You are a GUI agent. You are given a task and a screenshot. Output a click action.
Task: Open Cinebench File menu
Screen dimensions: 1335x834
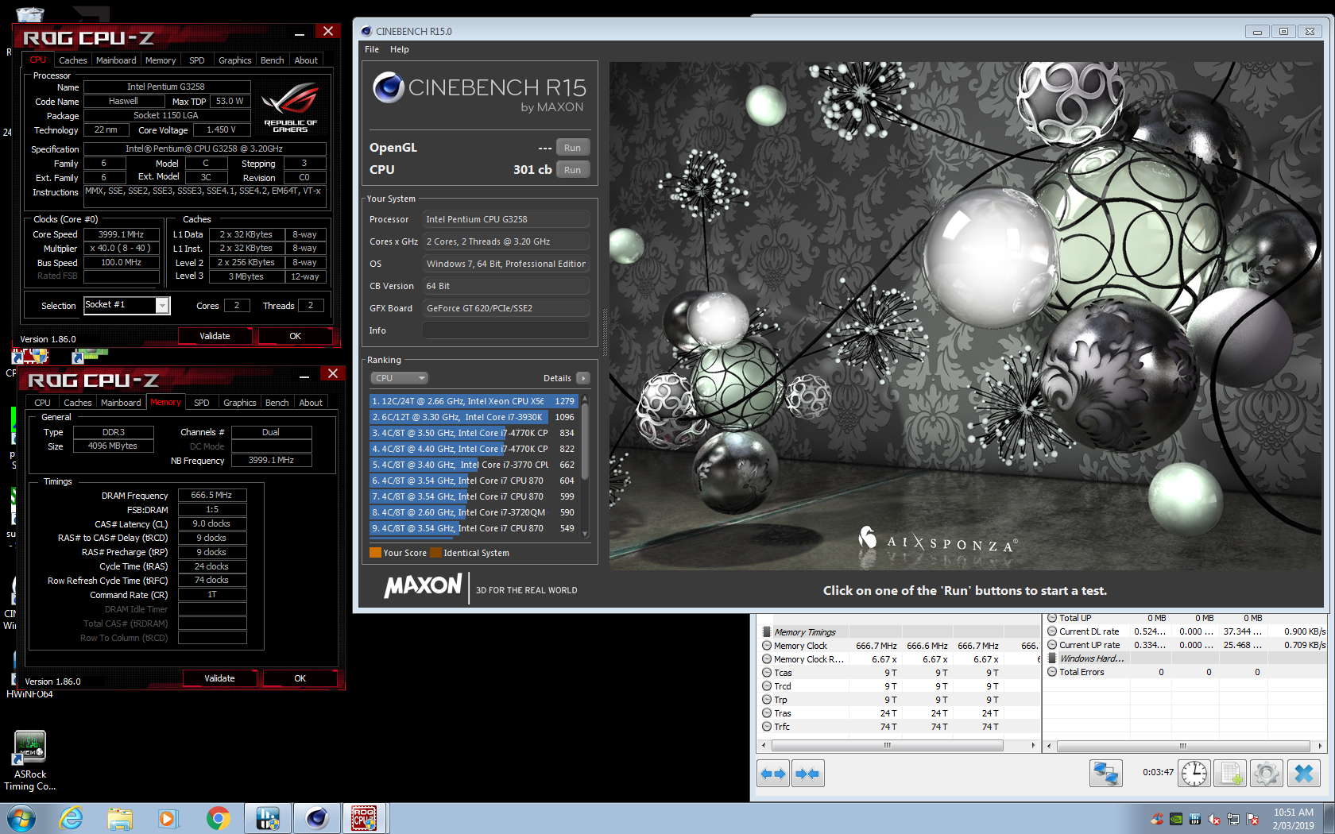tap(372, 49)
